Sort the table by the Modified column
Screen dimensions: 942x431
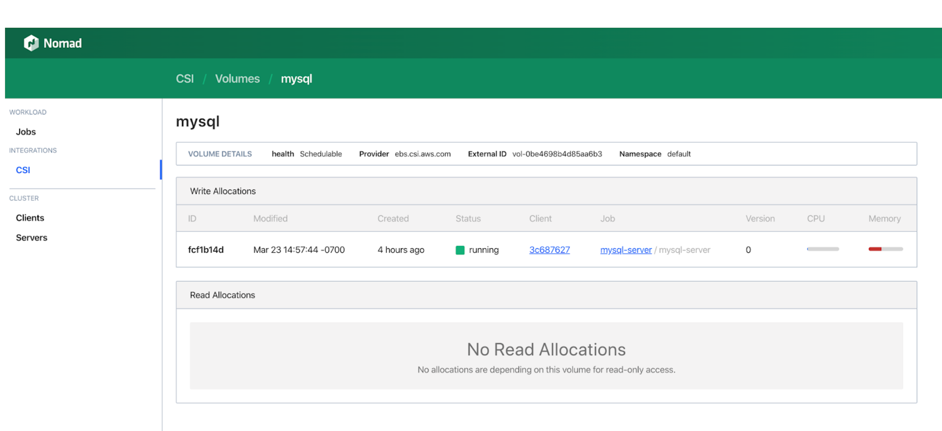[x=271, y=218]
